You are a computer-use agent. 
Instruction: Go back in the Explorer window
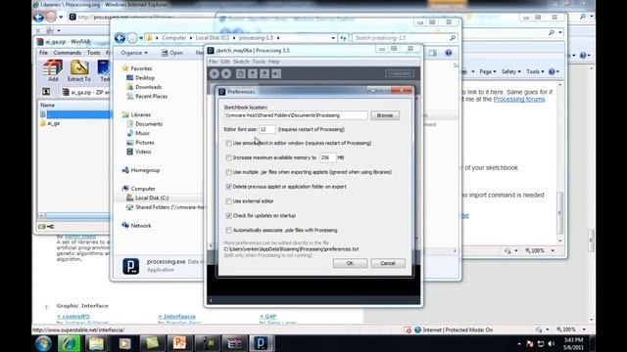click(x=120, y=38)
